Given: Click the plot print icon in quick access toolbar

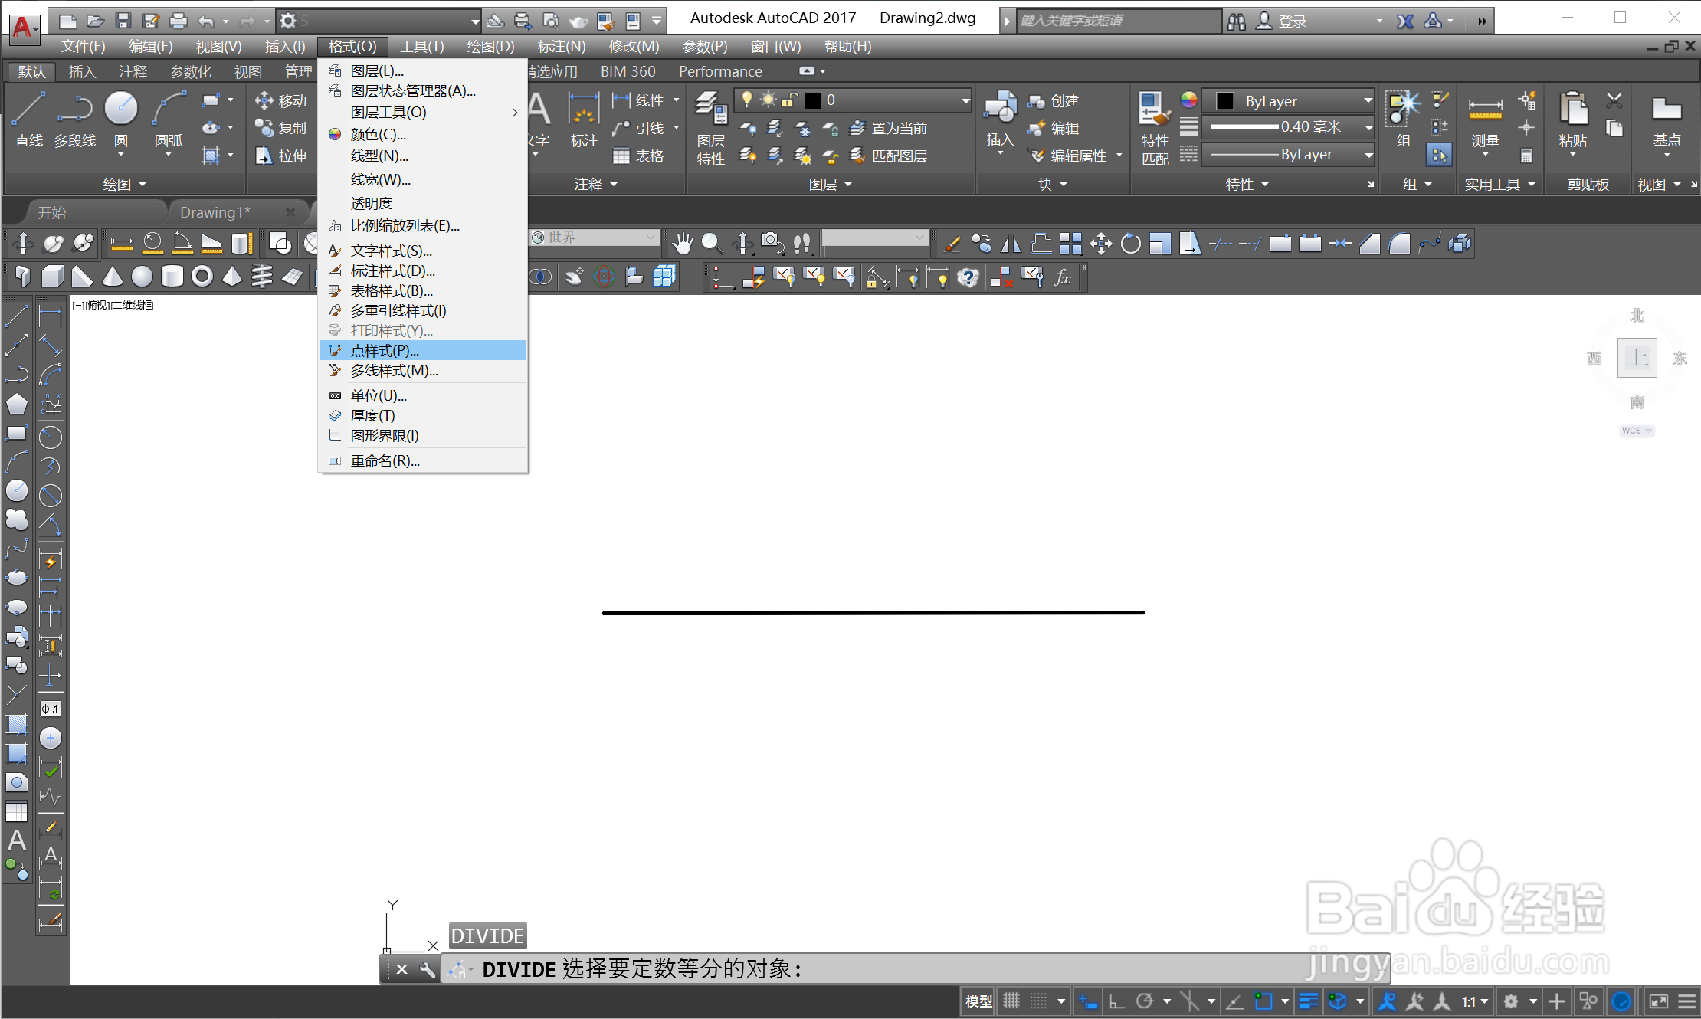Looking at the screenshot, I should 178,21.
